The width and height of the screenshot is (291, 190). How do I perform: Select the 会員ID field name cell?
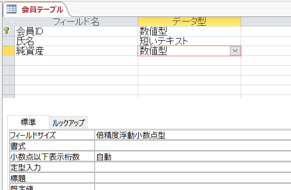76,31
